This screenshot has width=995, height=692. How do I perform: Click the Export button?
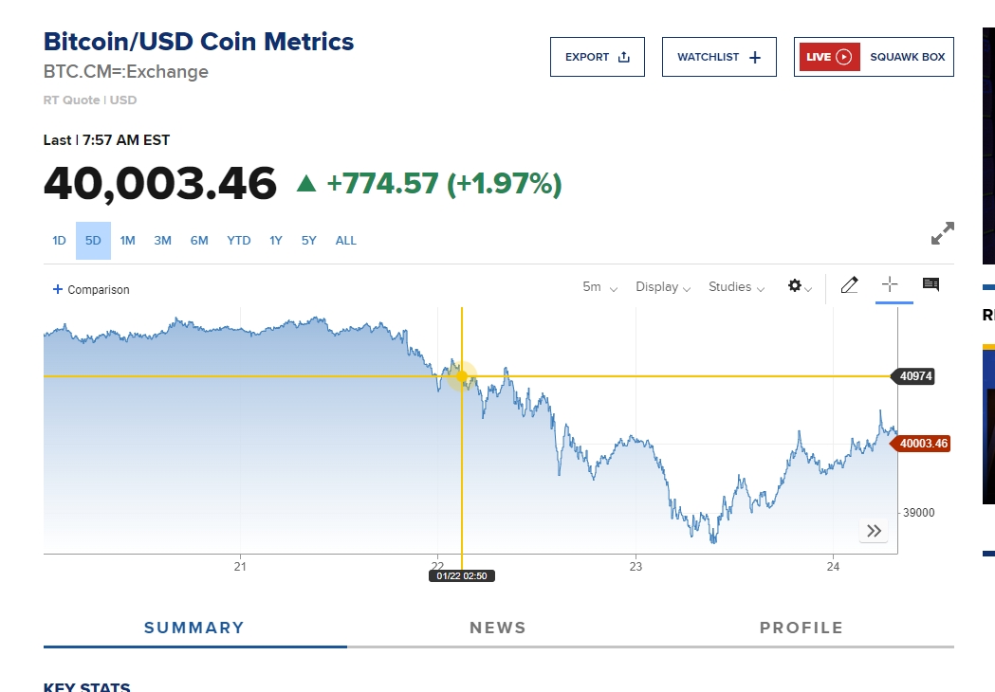(598, 57)
